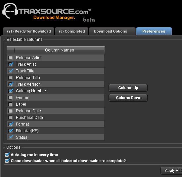Select the Label row text

(x=21, y=104)
